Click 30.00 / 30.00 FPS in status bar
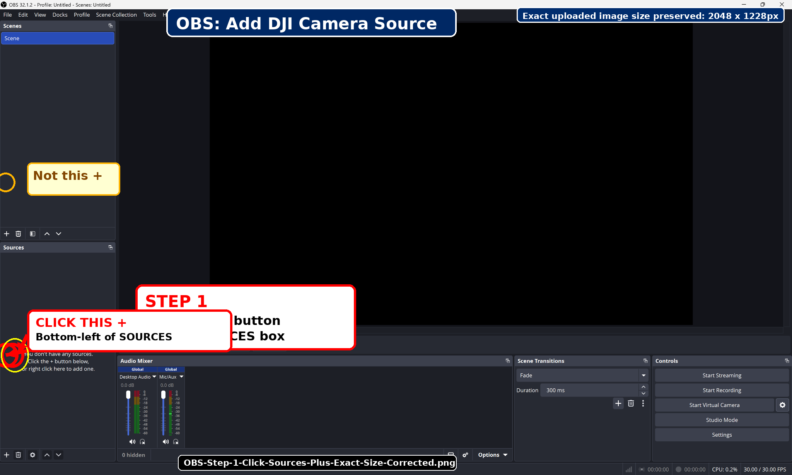 (765, 470)
